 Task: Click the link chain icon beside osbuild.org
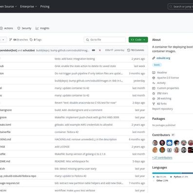click(x=154, y=58)
